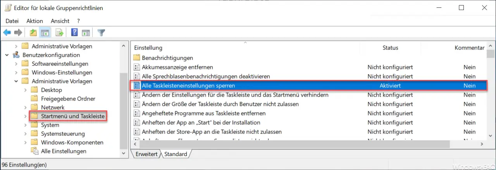Click the Einstellung column header
Viewport: 496px width, 170px height.
point(148,48)
